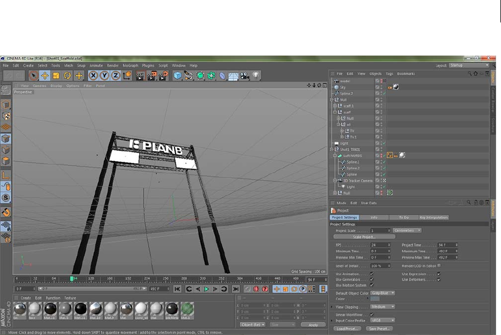Click the Floor grid object icon
The width and height of the screenshot is (501, 335).
click(233, 75)
